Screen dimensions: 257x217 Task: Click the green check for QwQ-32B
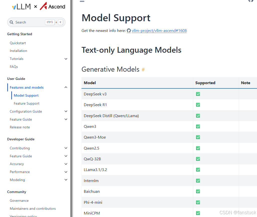(198, 159)
